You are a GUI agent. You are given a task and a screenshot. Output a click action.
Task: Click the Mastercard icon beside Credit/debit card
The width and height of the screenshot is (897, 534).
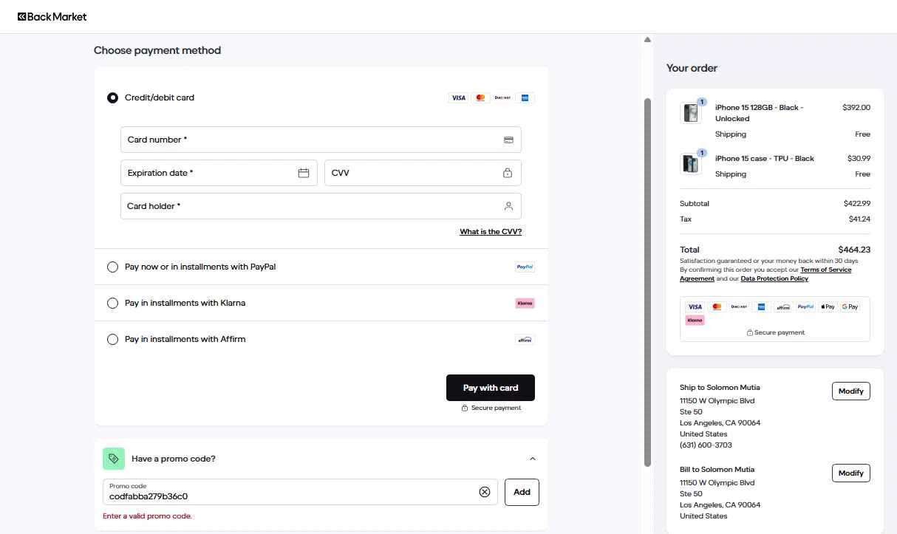click(480, 97)
